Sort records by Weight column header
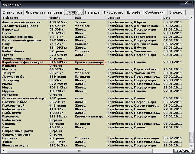Image resolution: width=195 pixels, height=154 pixels. 60,18
